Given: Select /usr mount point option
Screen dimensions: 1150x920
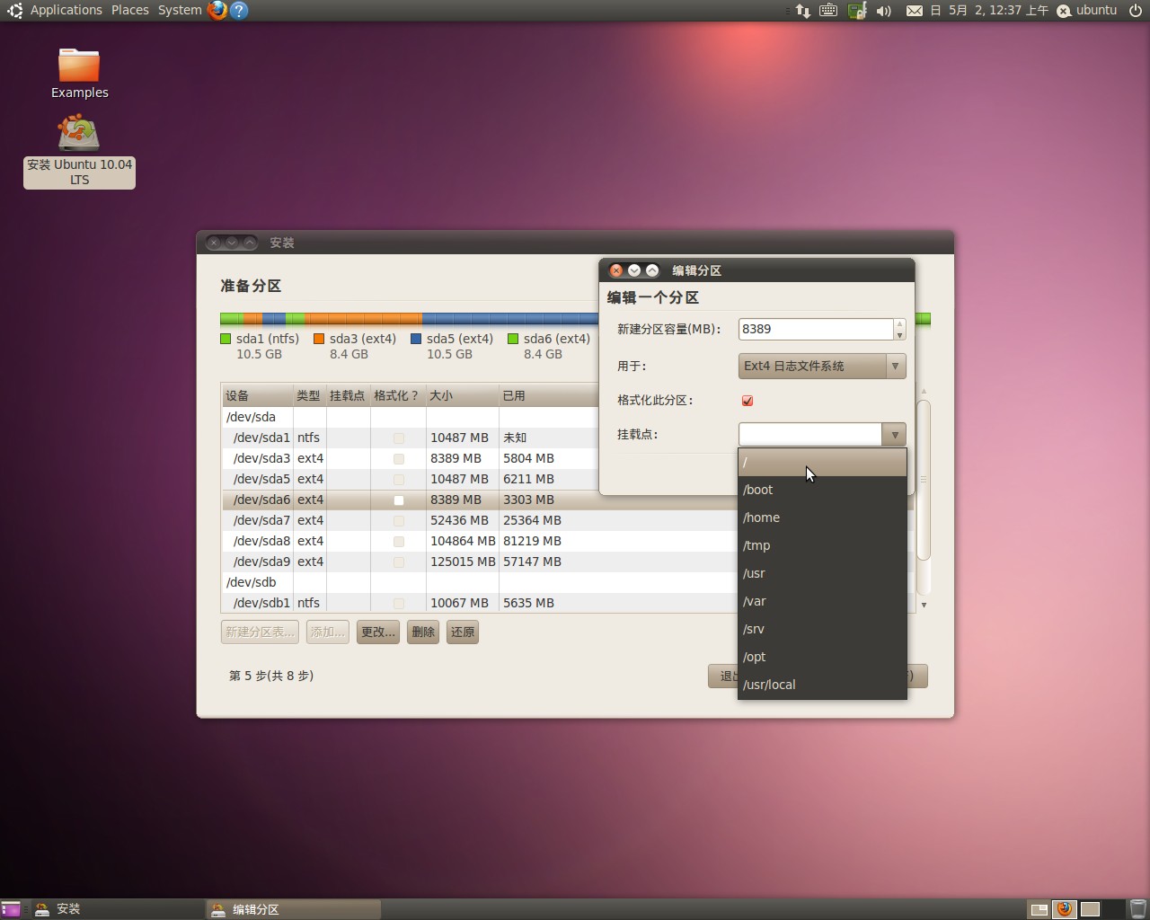Looking at the screenshot, I should (822, 573).
